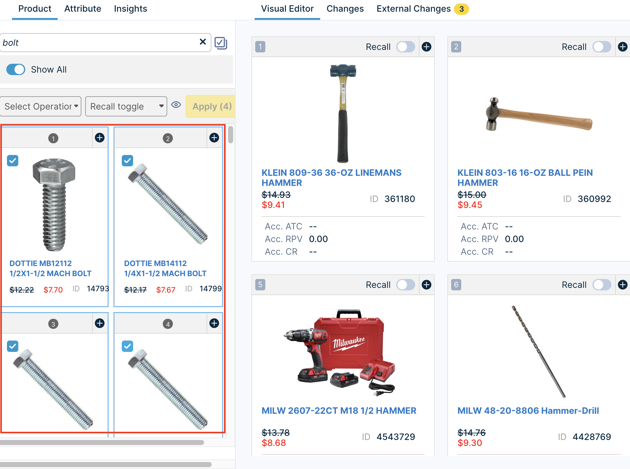Click plus icon on editor slot 2
Image resolution: width=630 pixels, height=469 pixels.
[622, 47]
